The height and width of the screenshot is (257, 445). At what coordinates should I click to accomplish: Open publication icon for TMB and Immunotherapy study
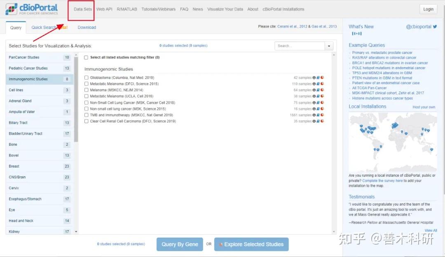(318, 115)
